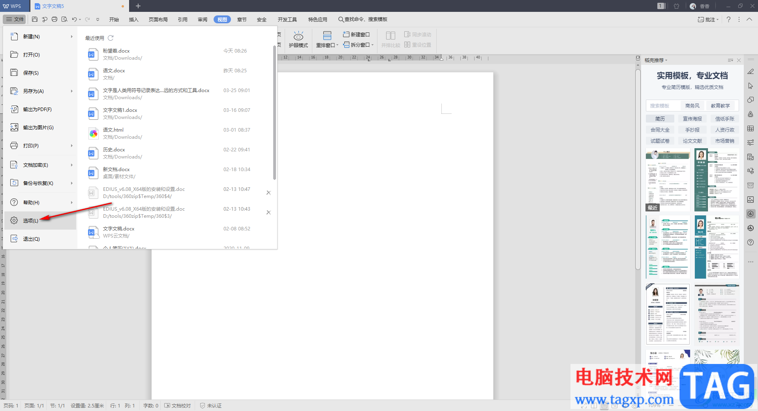Viewport: 758px width, 411px height.
Task: Click 未认证 in the status bar
Action: click(211, 405)
